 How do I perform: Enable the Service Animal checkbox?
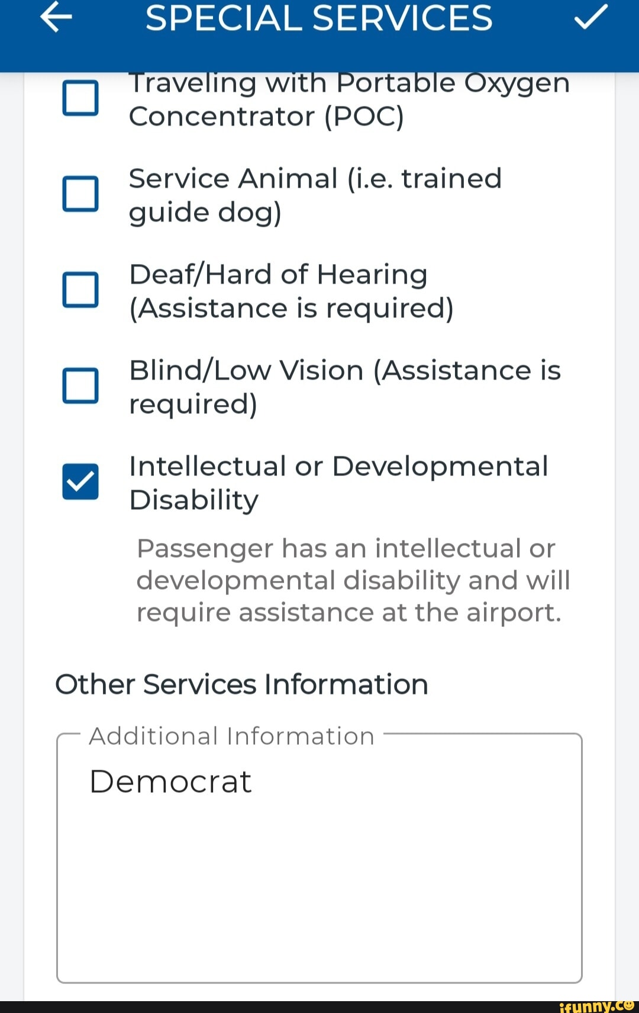coord(80,194)
